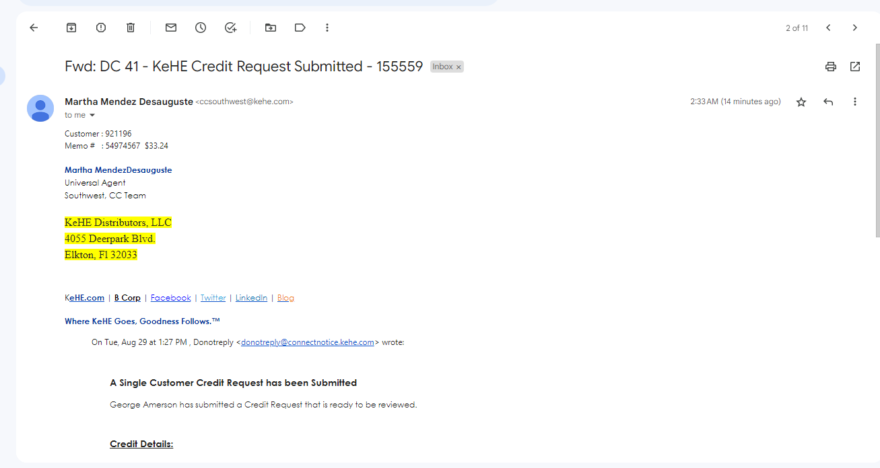880x468 pixels.
Task: Click the 2:33 AM timestamp
Action: pos(735,102)
